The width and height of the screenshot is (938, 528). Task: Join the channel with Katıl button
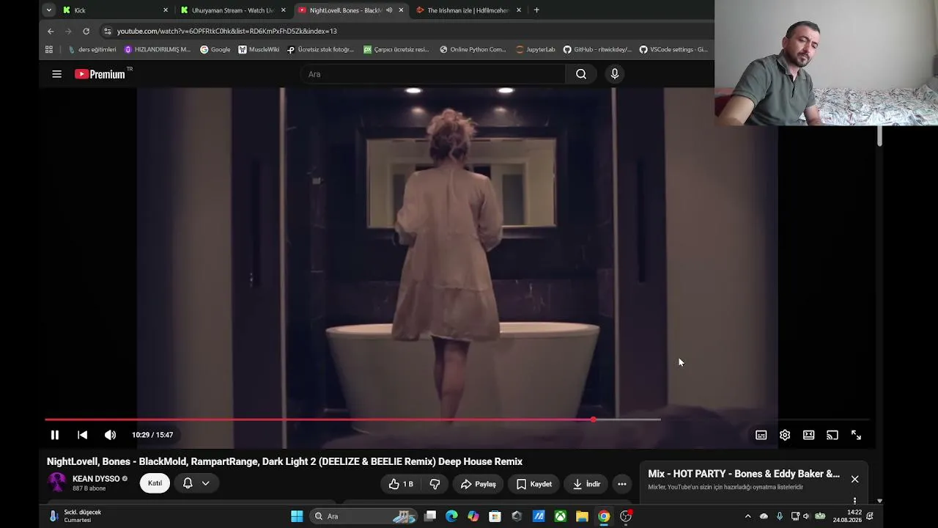pyautogui.click(x=155, y=483)
